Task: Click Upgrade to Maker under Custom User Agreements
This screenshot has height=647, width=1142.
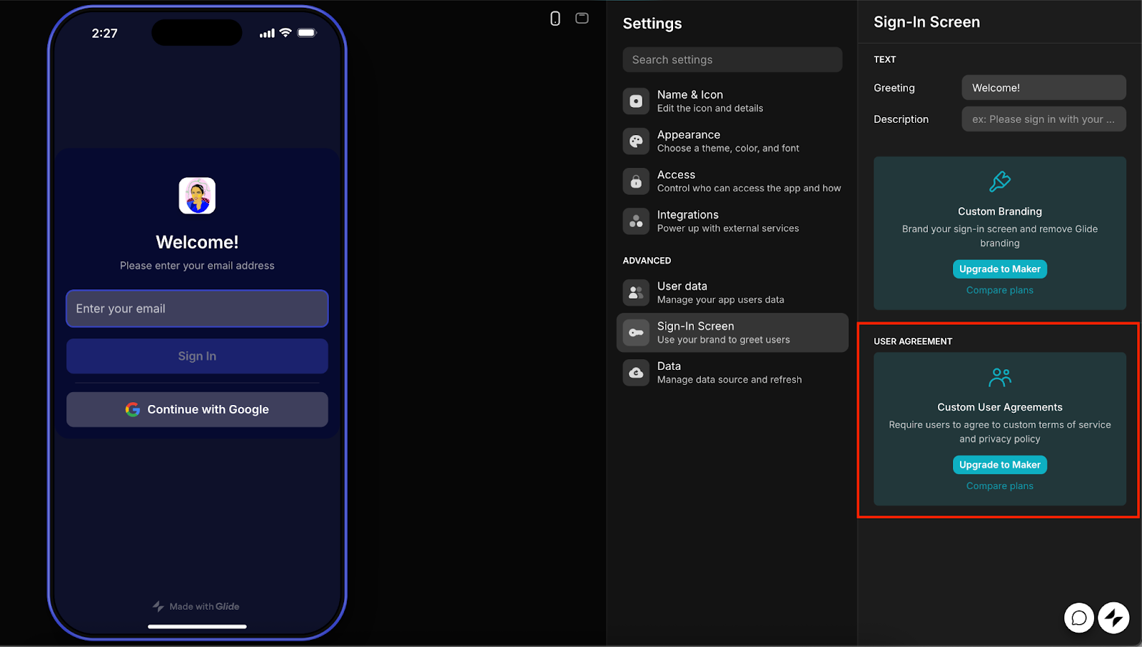Action: [x=999, y=465]
